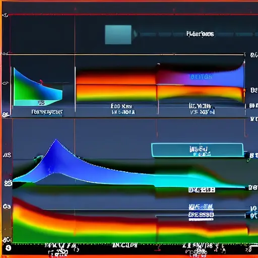Click the white-boxed label below the underlined text

coord(201,215)
